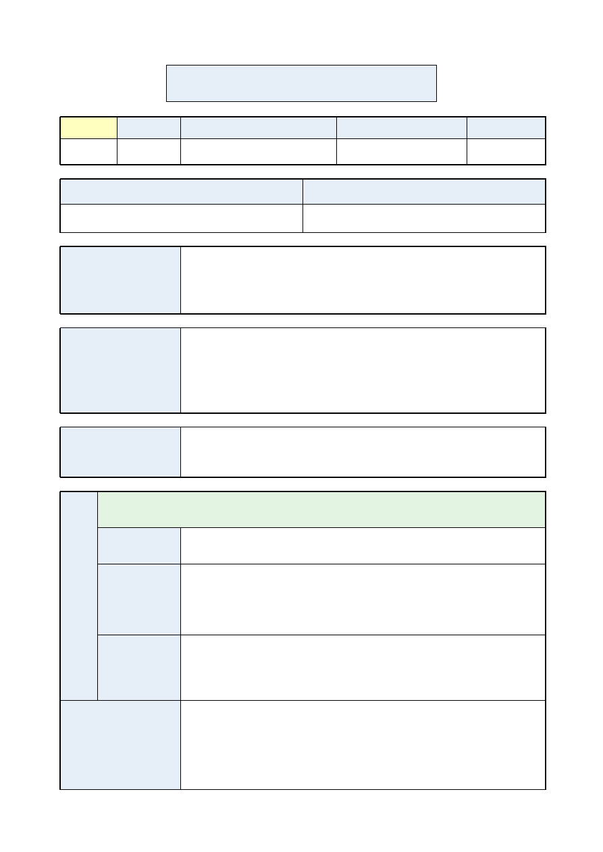Click the widest blue header in the five-column table
The width and height of the screenshot is (603, 852).
coord(258,128)
